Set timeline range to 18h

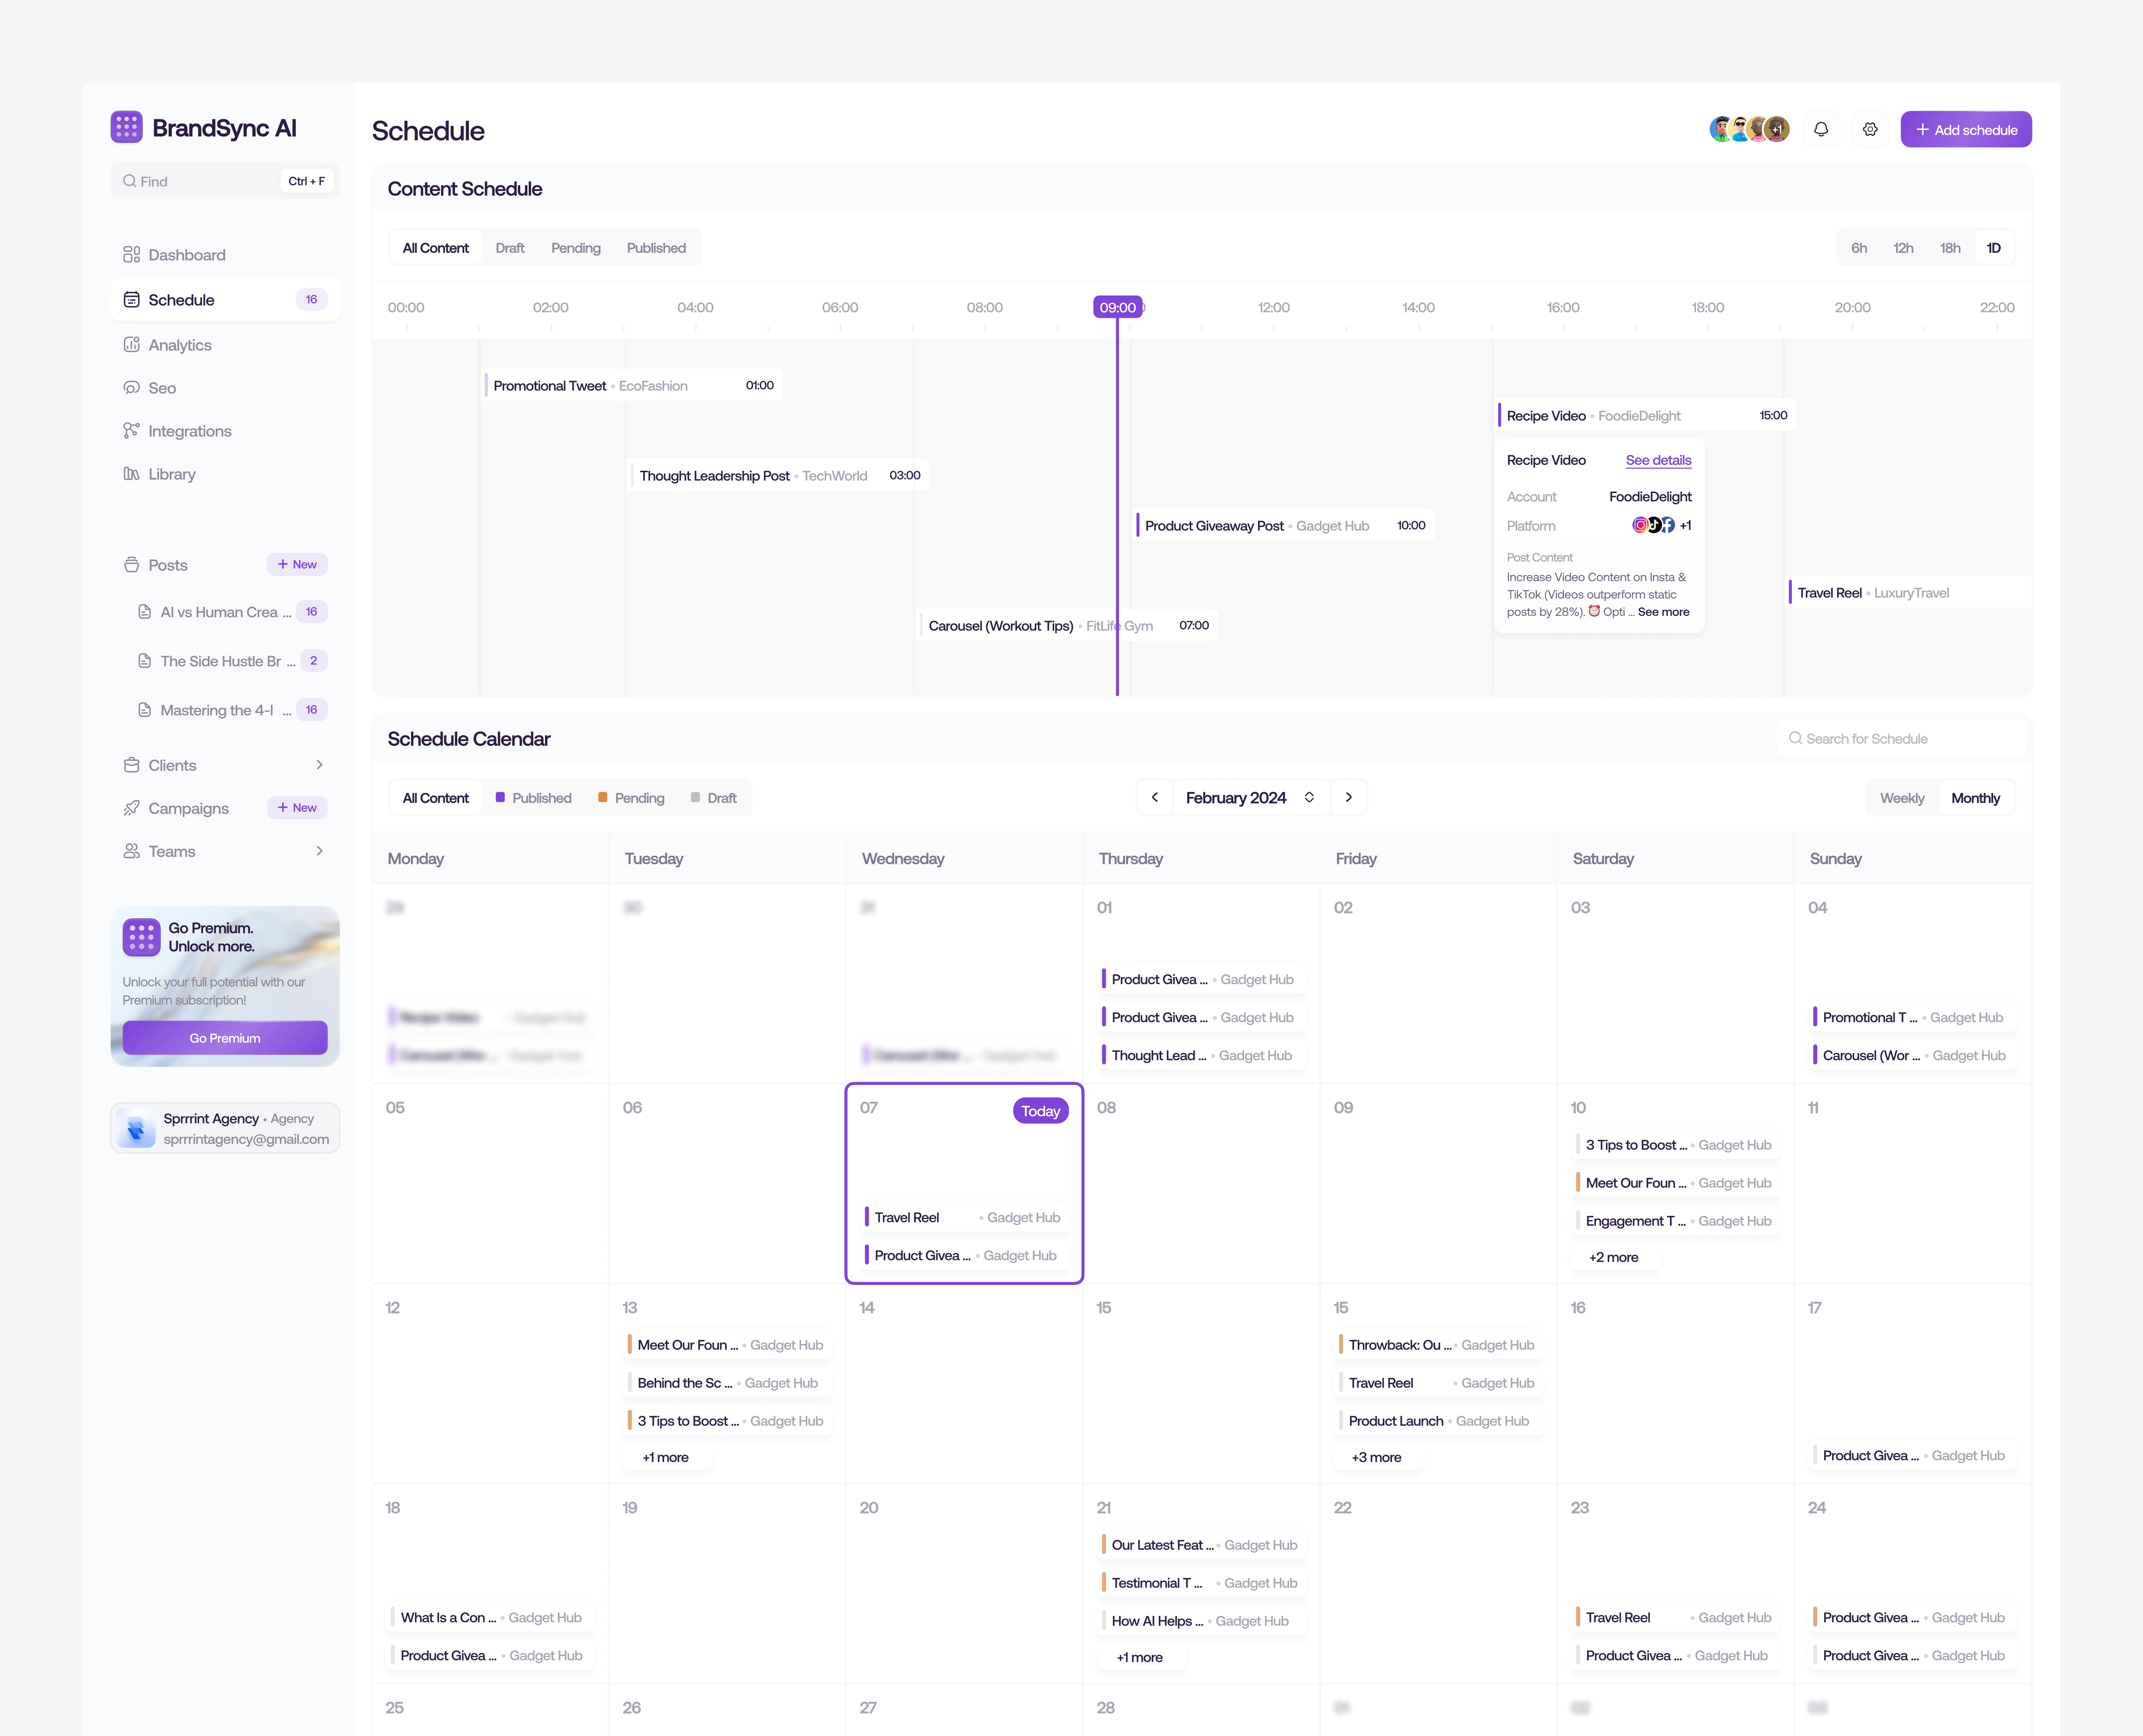tap(1950, 248)
